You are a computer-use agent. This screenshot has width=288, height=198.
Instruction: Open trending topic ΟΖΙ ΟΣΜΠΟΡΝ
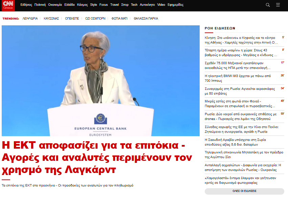pyautogui.click(x=95, y=19)
